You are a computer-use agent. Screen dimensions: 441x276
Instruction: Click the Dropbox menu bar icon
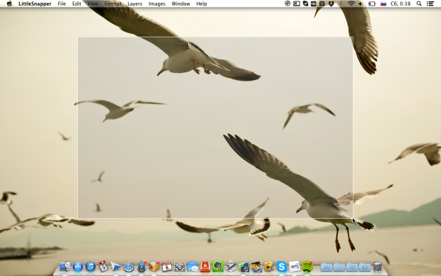point(333,3)
